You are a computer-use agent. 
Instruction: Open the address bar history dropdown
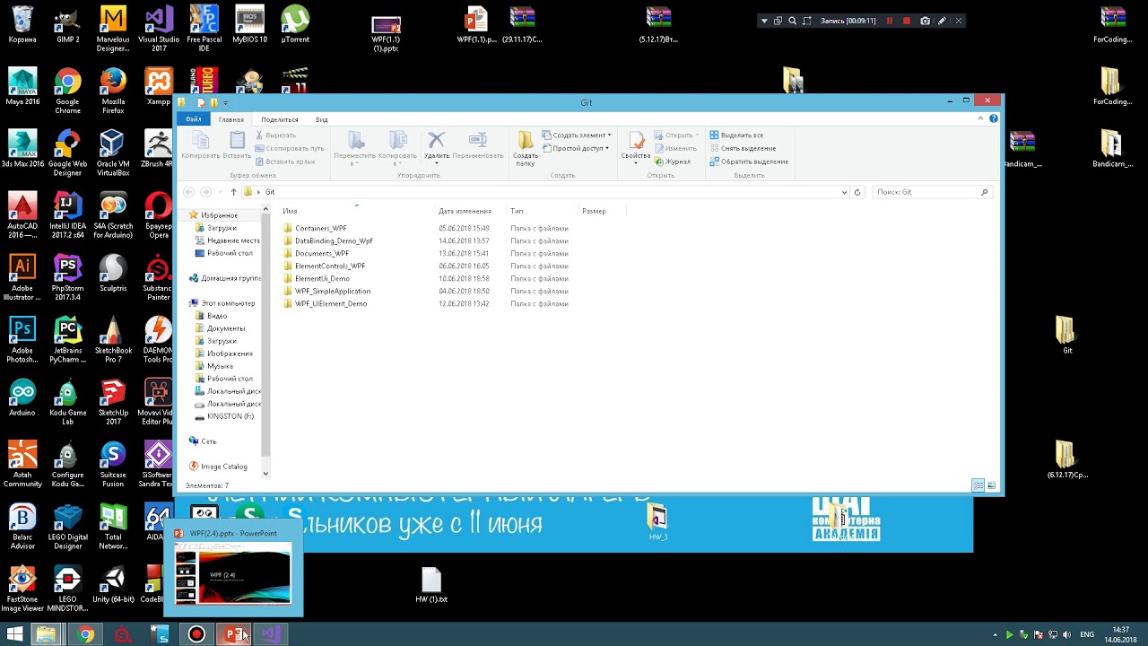tap(844, 192)
